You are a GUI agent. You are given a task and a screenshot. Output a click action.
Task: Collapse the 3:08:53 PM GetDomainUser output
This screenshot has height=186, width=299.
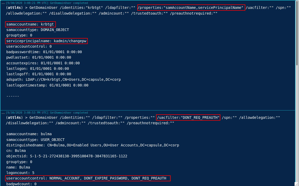3,113
